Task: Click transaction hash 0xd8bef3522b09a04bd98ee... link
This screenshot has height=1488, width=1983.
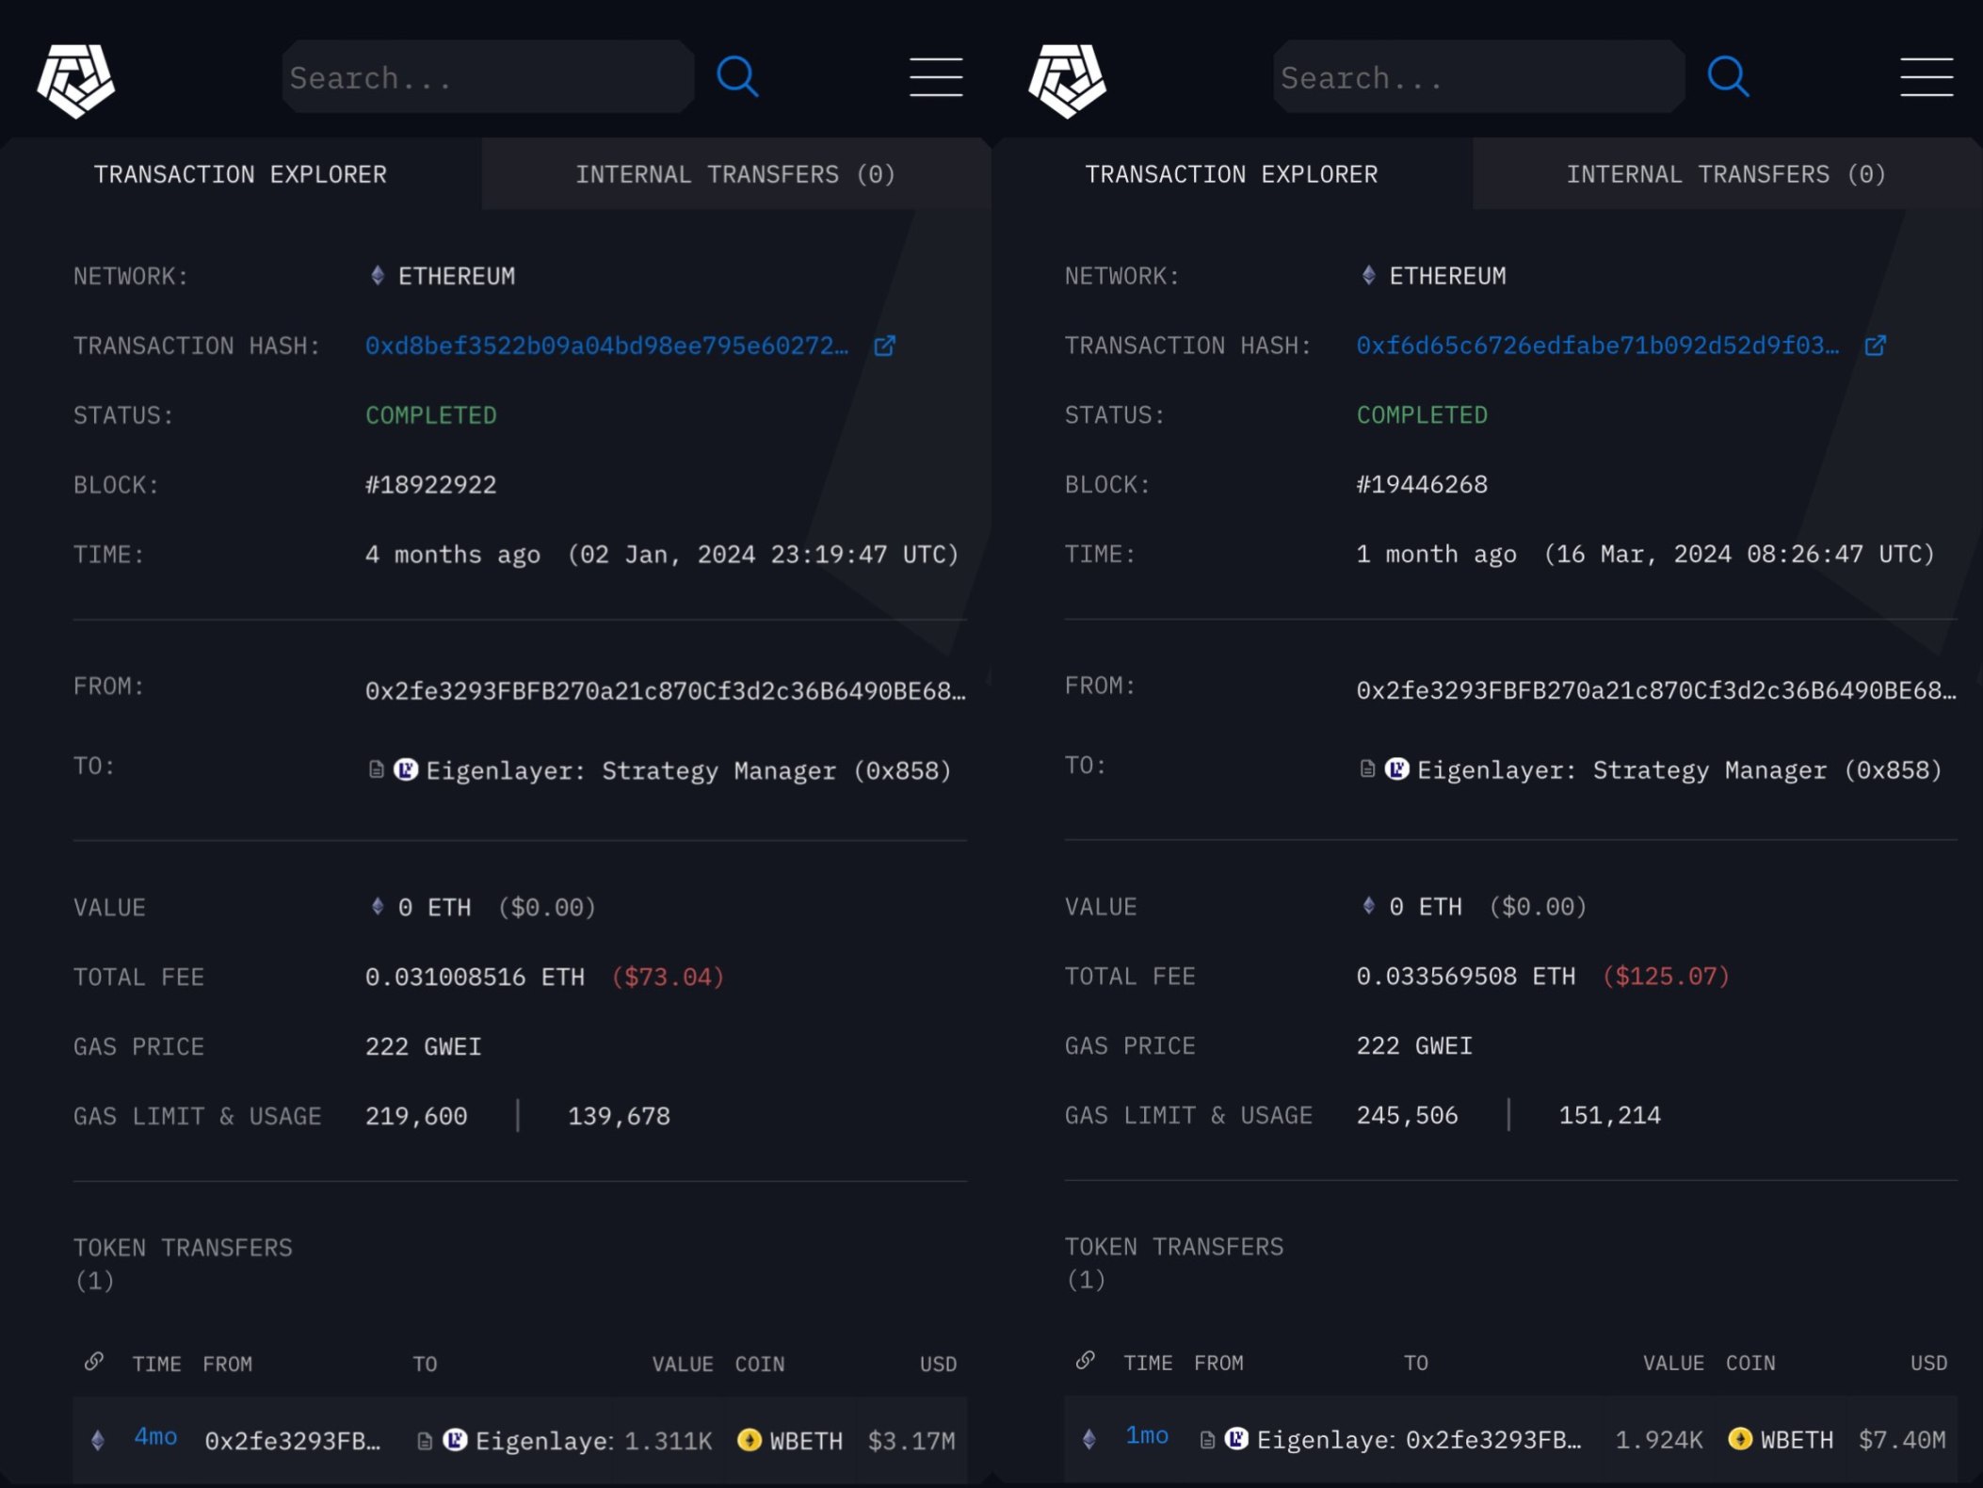Action: [x=605, y=346]
